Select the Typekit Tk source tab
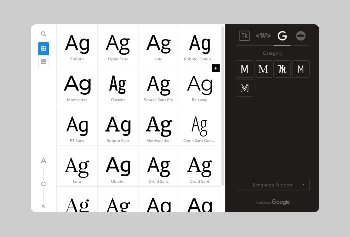Viewport: 350px width, 237px height. 244,36
